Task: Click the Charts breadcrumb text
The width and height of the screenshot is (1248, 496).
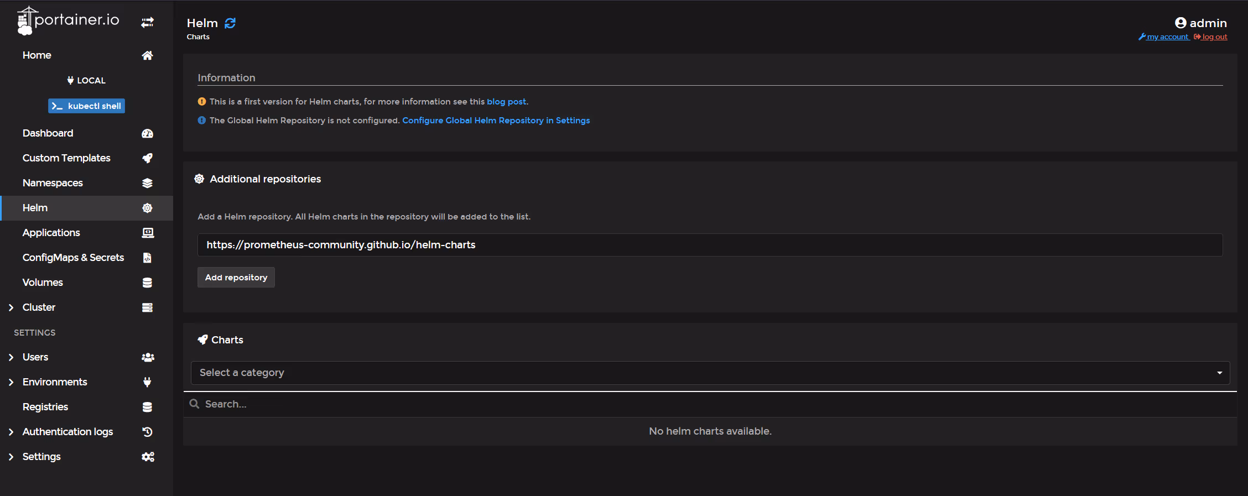Action: [x=198, y=37]
